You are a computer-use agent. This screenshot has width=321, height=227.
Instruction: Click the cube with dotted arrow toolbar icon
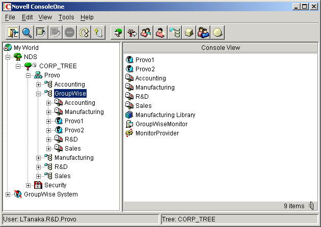[41, 32]
